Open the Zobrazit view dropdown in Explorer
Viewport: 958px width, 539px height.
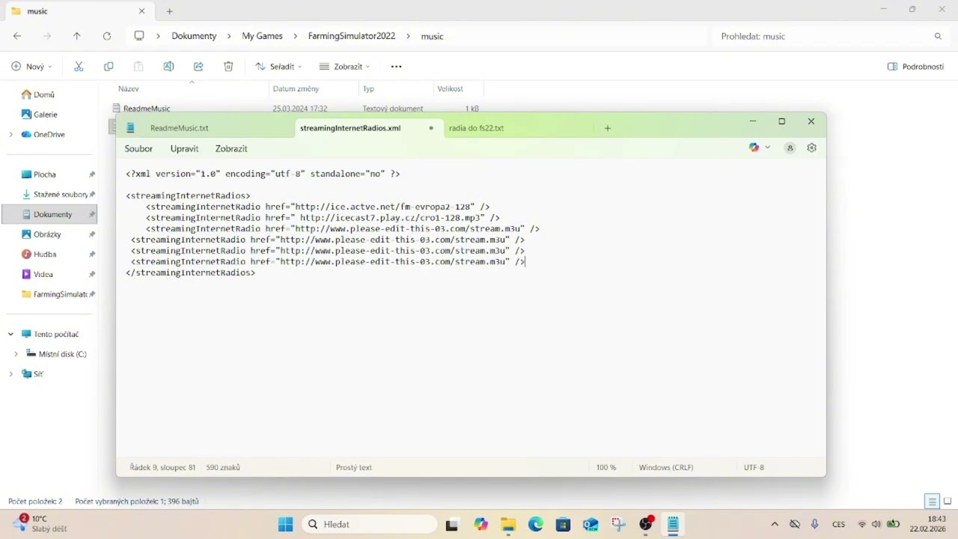(344, 67)
